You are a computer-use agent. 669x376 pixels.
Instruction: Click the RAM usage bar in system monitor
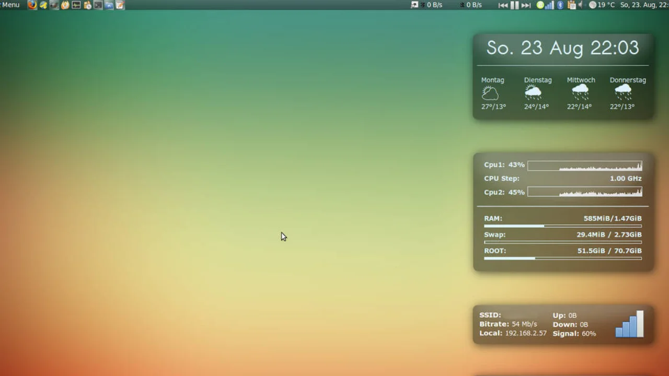(x=562, y=226)
